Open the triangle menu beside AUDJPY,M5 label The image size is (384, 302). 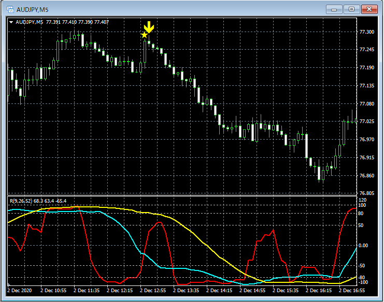pyautogui.click(x=11, y=22)
